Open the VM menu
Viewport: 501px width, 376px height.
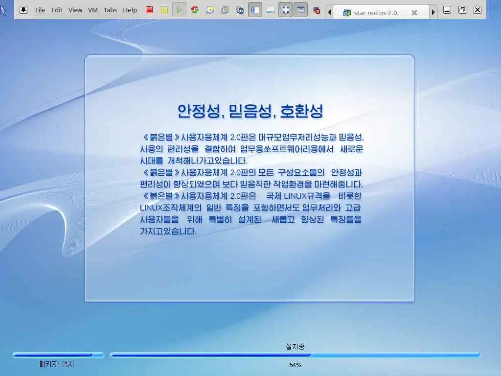[92, 10]
